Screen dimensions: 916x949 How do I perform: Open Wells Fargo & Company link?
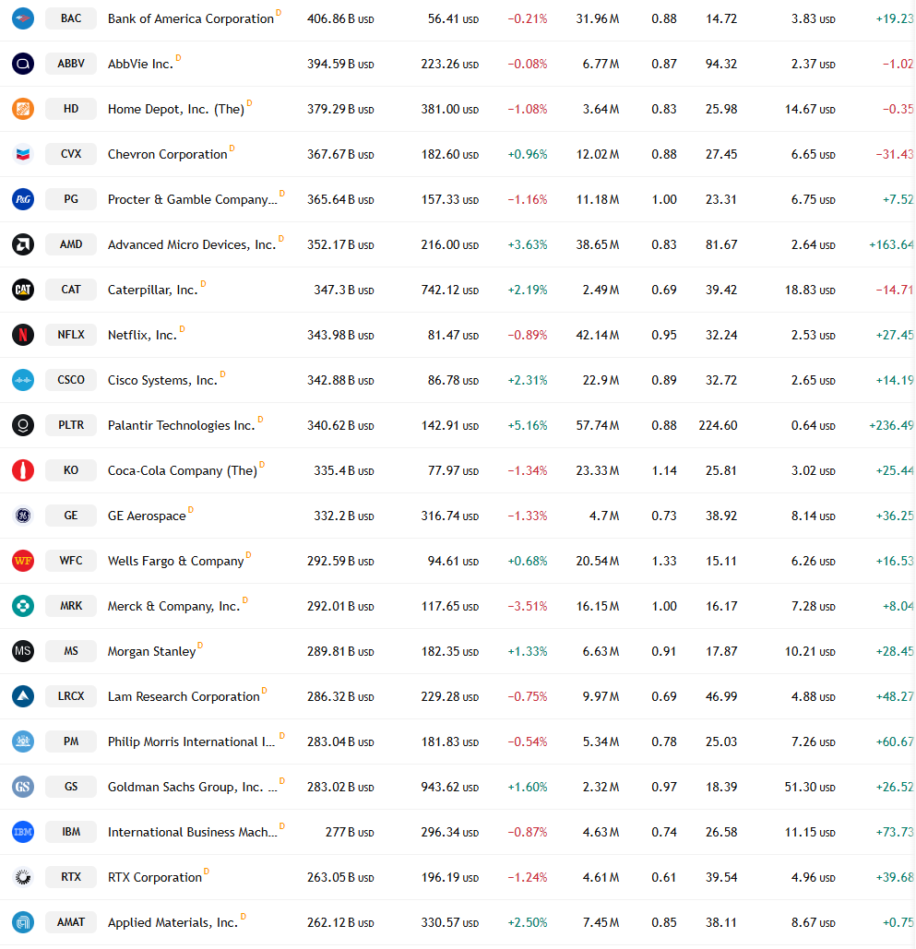pyautogui.click(x=176, y=561)
